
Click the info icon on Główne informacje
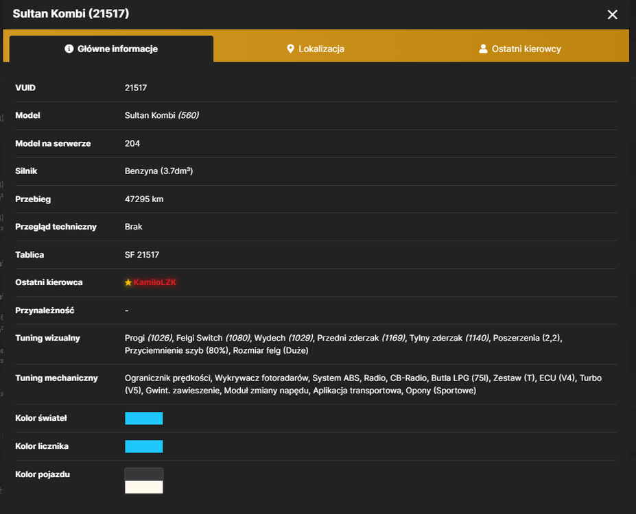click(69, 49)
